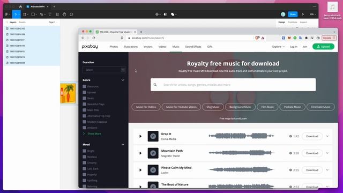Image resolution: width=343 pixels, height=193 pixels.
Task: Seek in Please Calm My Mind waveform
Action: click(x=241, y=169)
